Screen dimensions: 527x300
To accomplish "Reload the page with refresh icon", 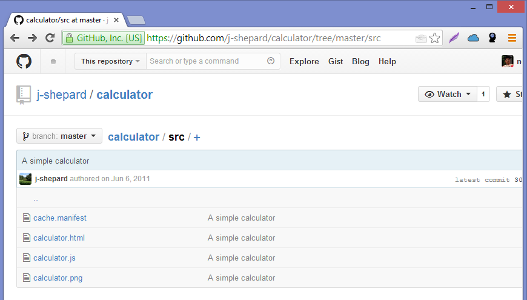I will click(x=50, y=38).
